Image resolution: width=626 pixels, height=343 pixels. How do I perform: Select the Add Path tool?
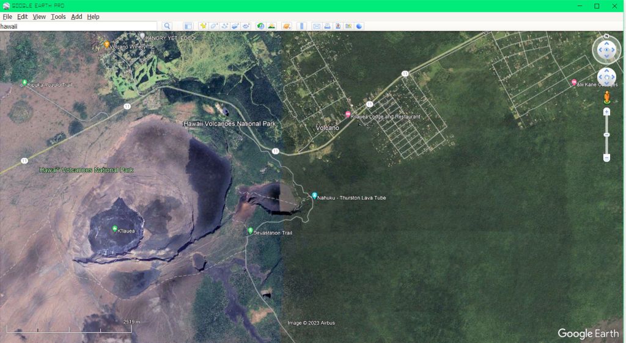point(224,26)
